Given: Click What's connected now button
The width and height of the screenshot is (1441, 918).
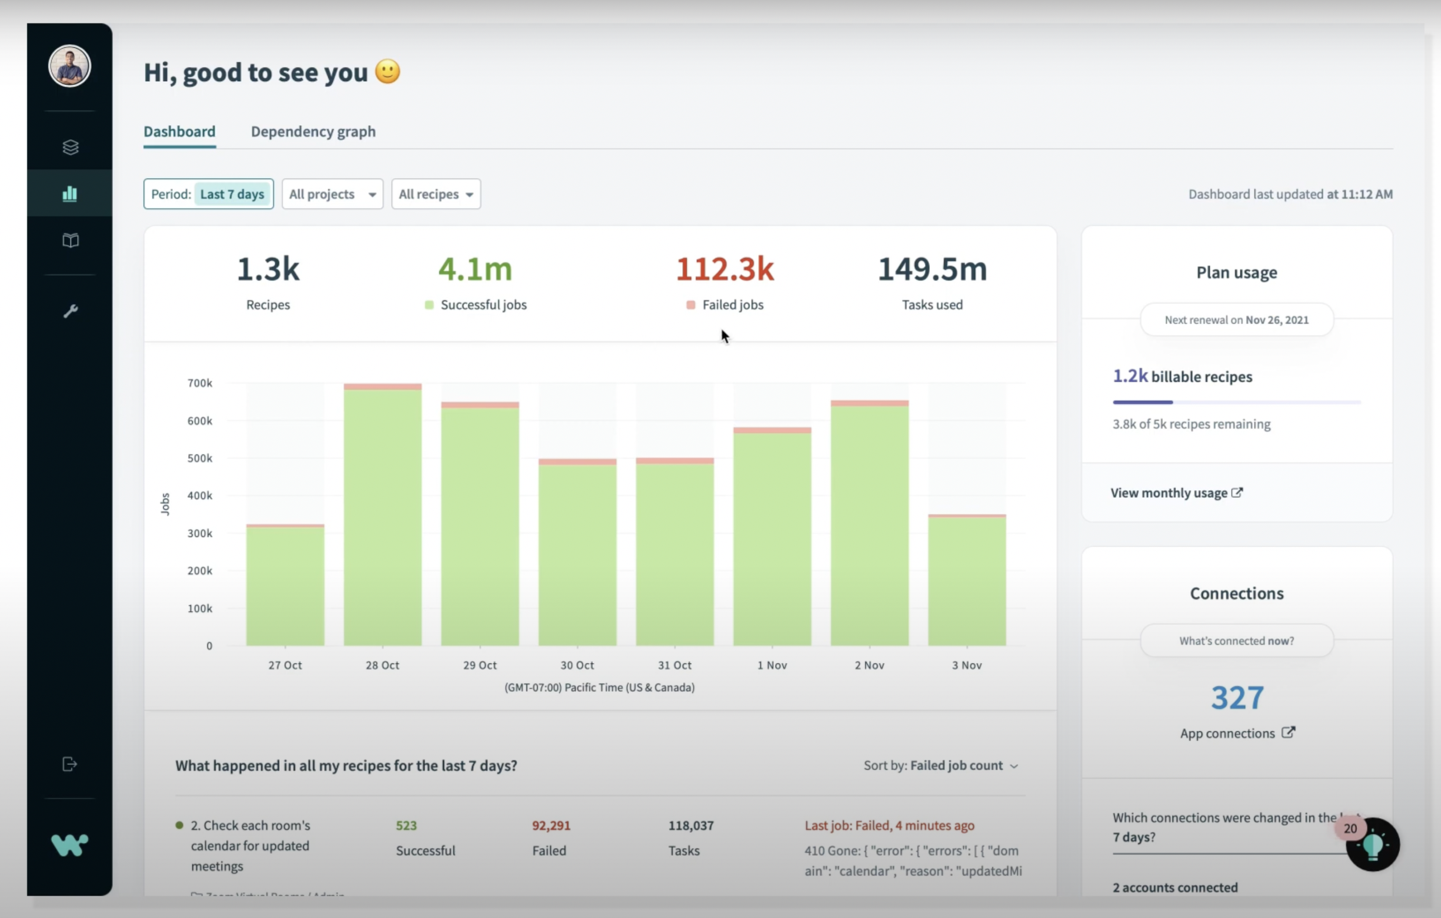Looking at the screenshot, I should point(1236,640).
